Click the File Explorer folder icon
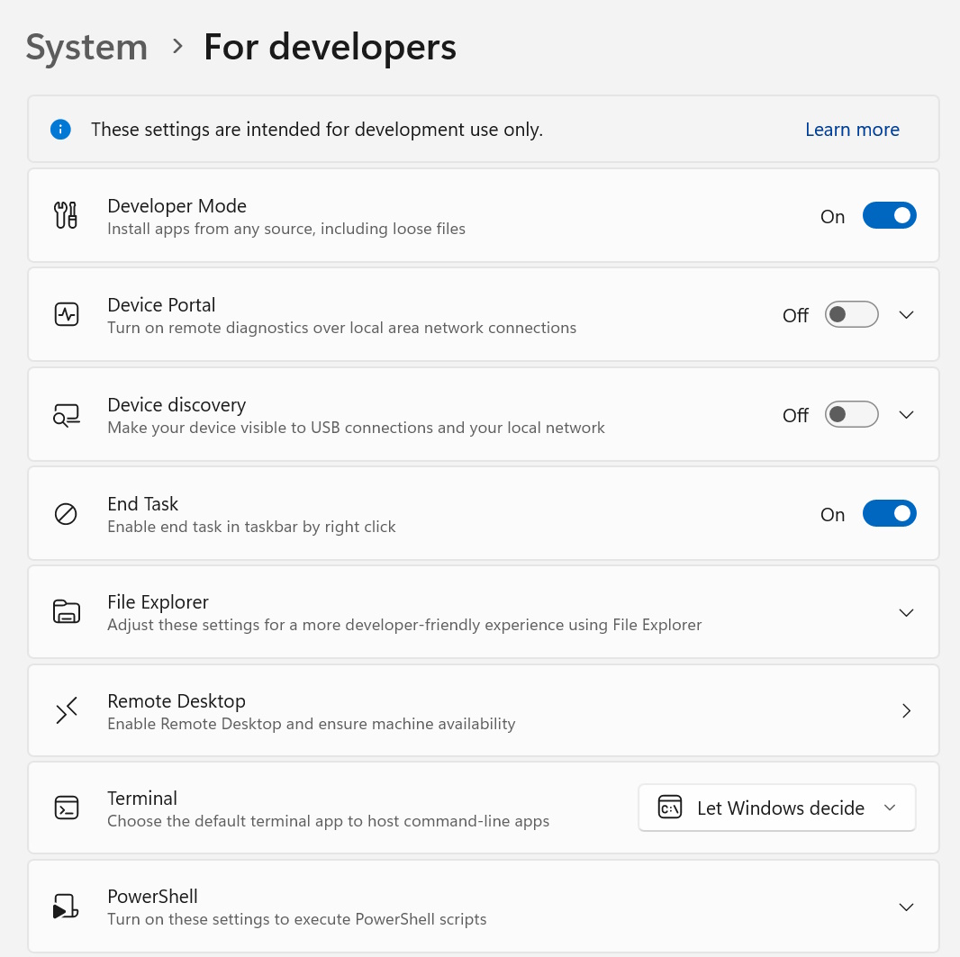Image resolution: width=960 pixels, height=957 pixels. (66, 612)
